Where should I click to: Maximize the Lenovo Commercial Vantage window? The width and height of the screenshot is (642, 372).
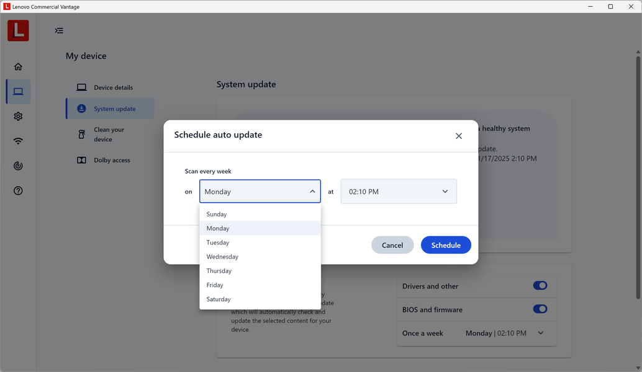pos(610,7)
